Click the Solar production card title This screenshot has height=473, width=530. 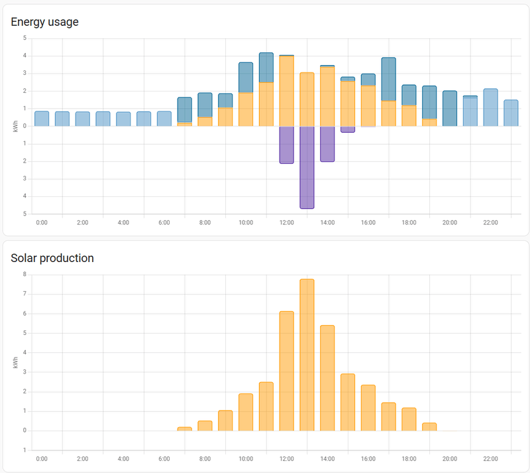pos(52,257)
